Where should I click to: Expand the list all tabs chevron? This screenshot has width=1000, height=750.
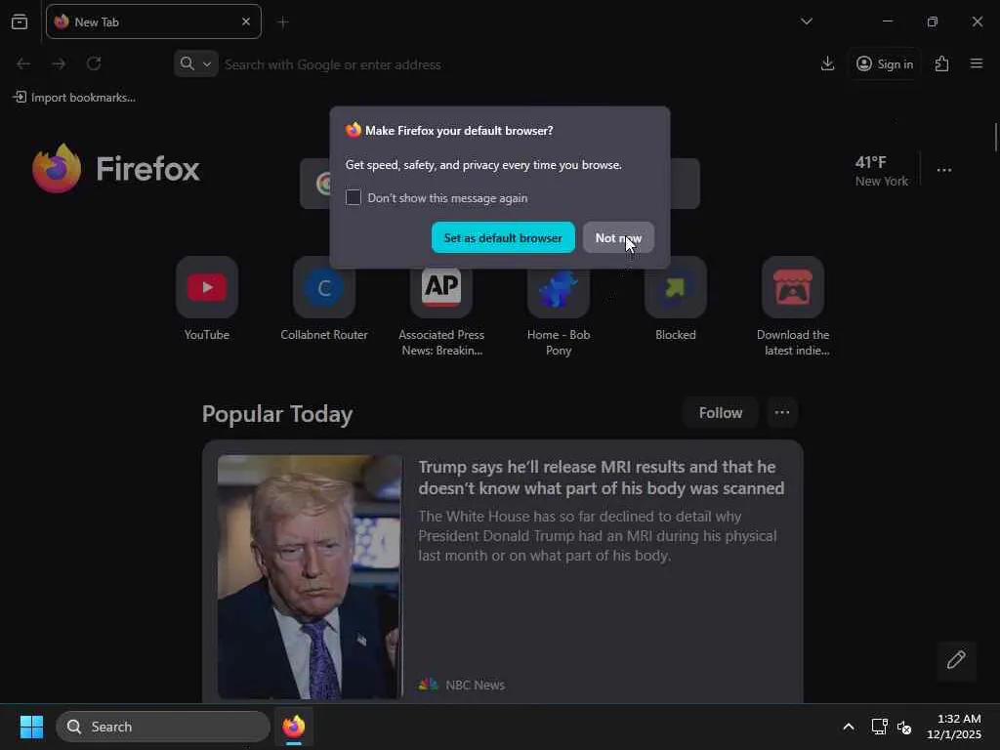click(807, 21)
